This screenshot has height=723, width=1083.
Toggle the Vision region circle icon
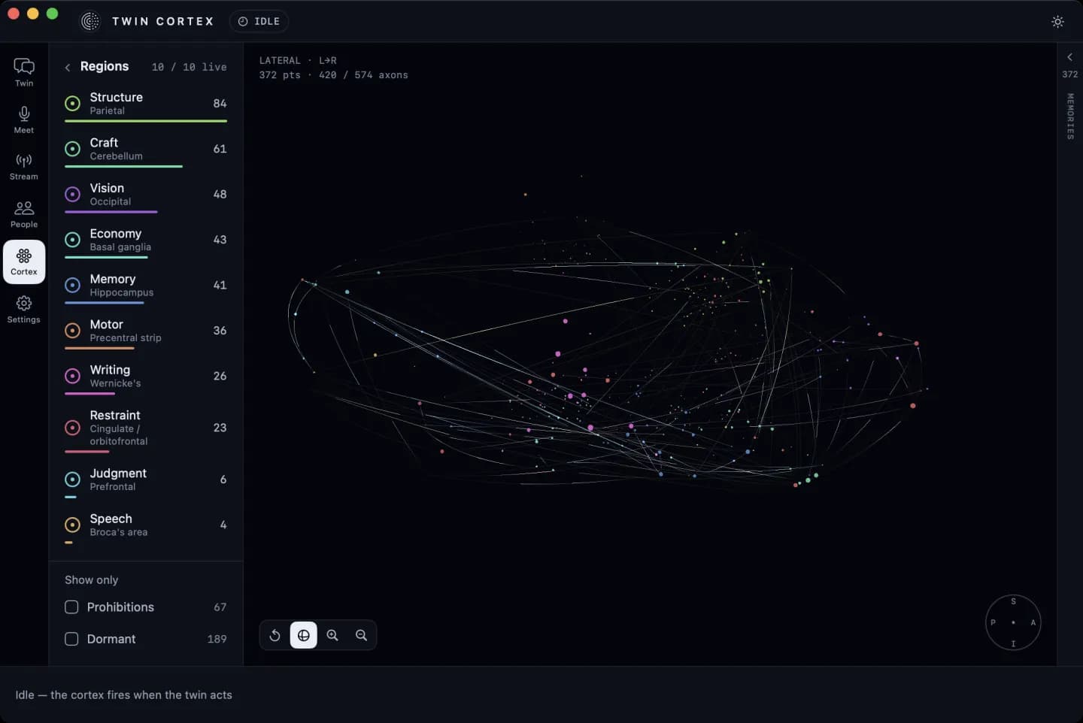point(73,194)
